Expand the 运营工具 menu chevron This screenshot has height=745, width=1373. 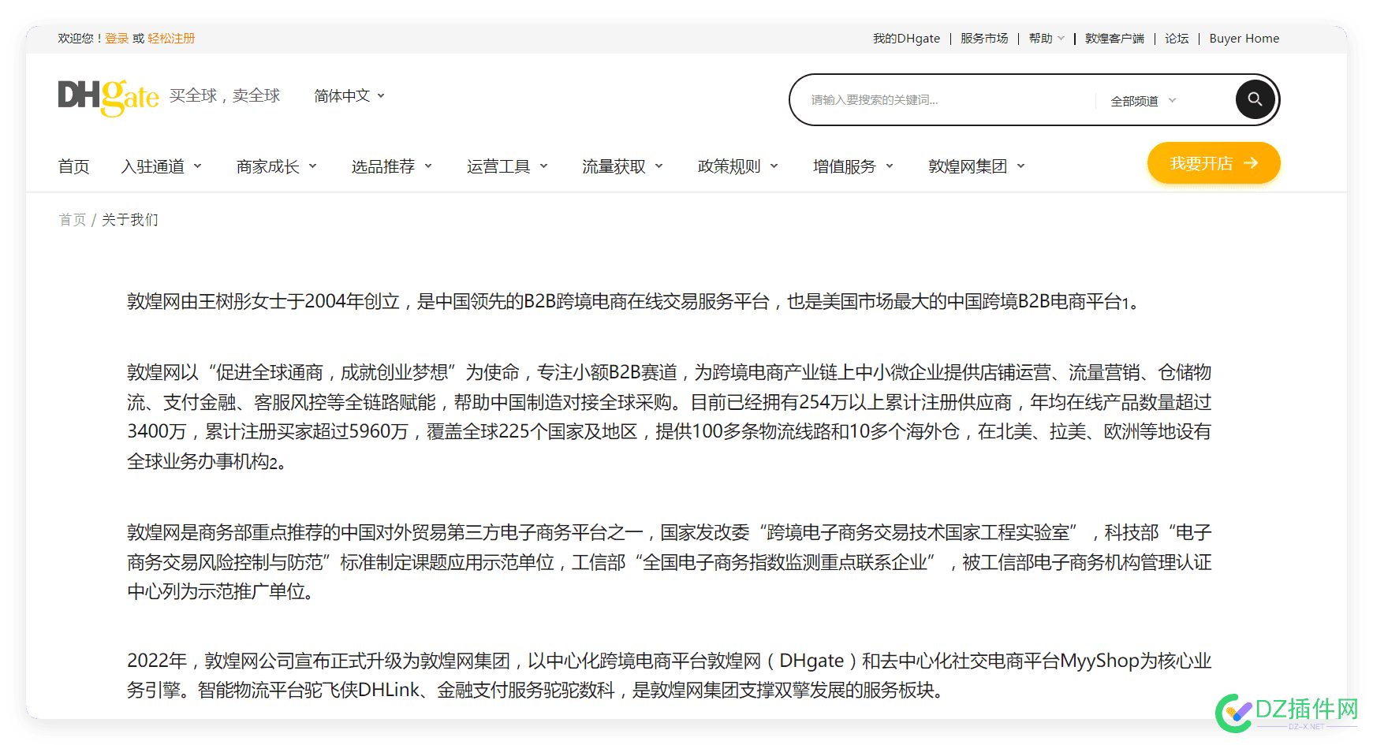pyautogui.click(x=543, y=166)
